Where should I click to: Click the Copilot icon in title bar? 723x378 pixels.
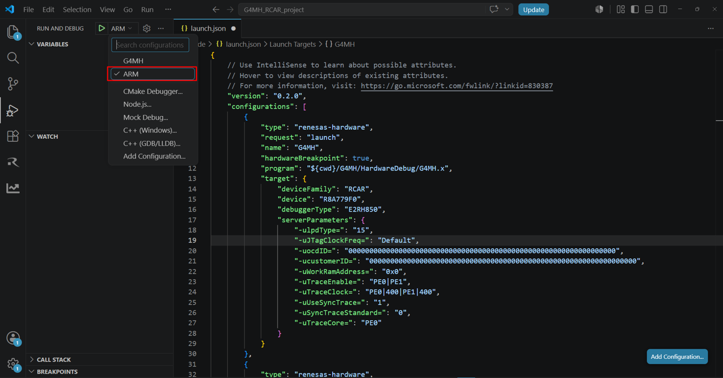point(599,10)
